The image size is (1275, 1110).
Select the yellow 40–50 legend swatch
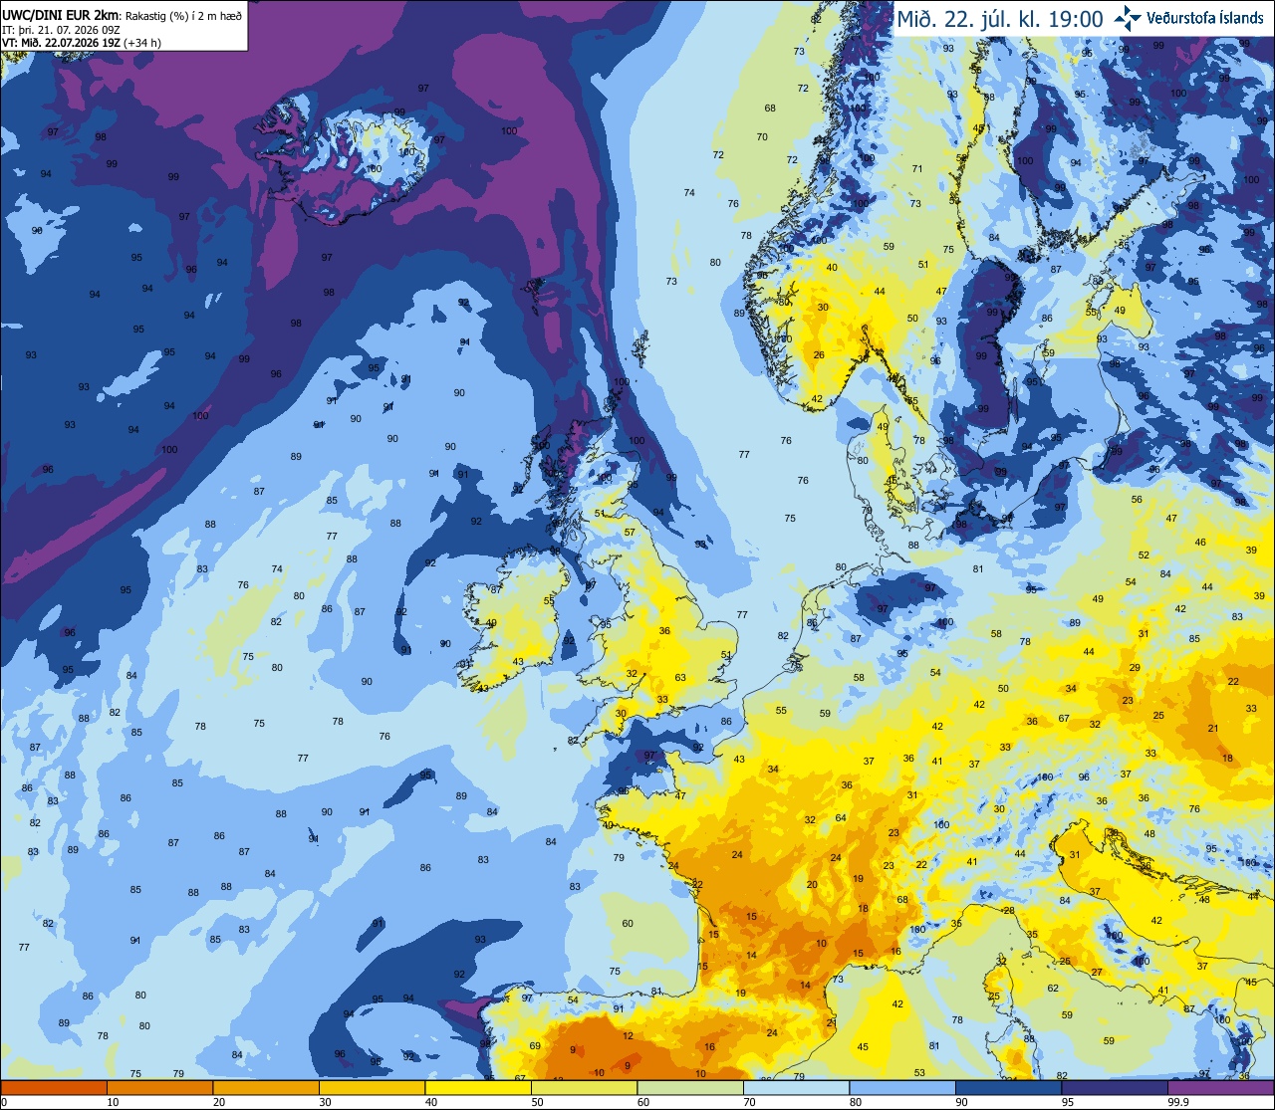point(477,1087)
